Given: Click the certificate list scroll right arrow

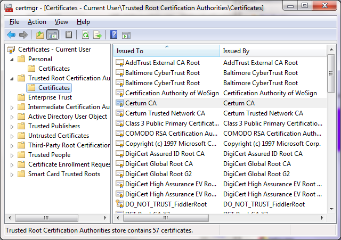Looking at the screenshot, I should tap(322, 218).
